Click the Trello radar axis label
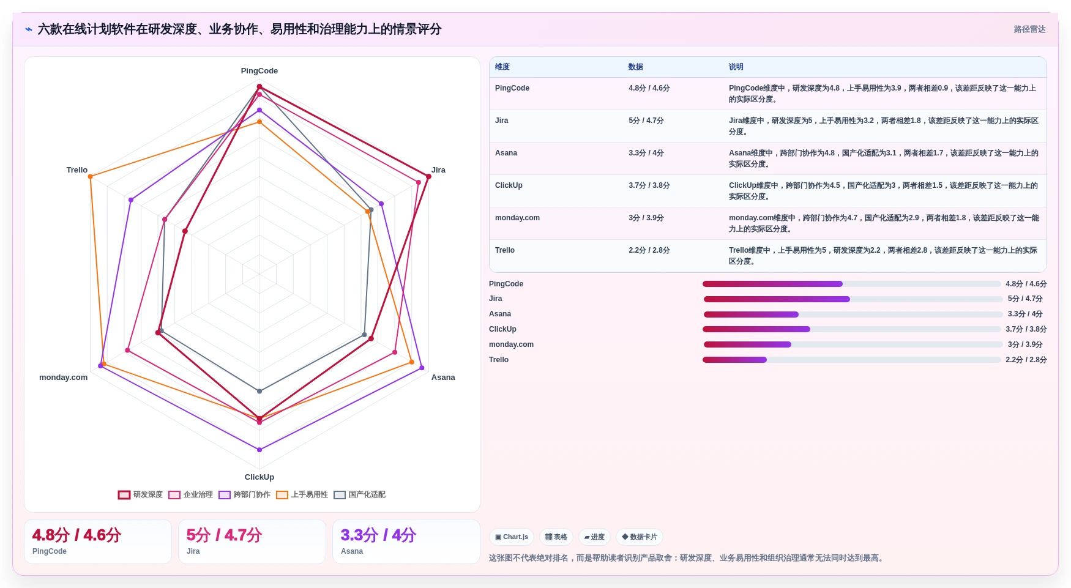Screen dimensions: 1071x588 click(x=77, y=170)
